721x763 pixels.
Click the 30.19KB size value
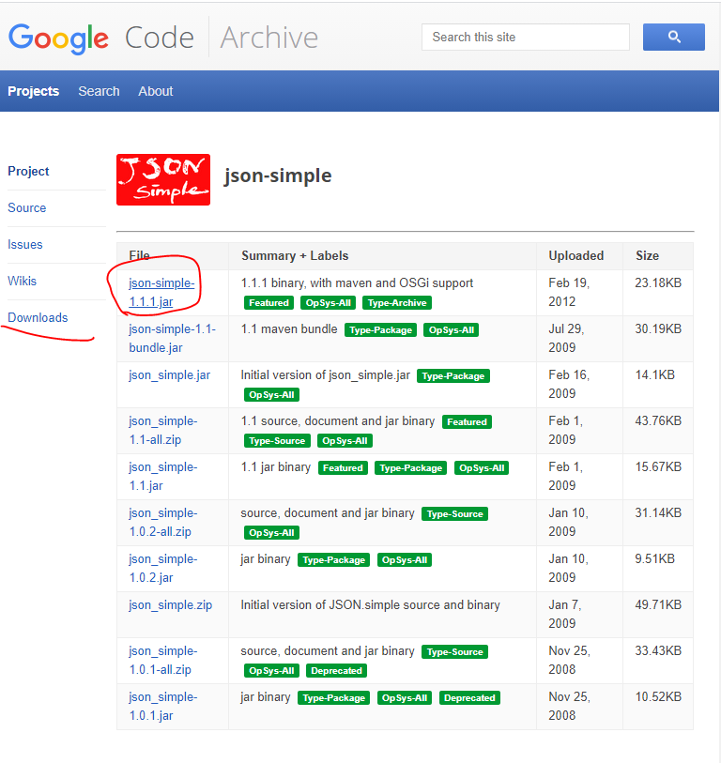tap(658, 329)
